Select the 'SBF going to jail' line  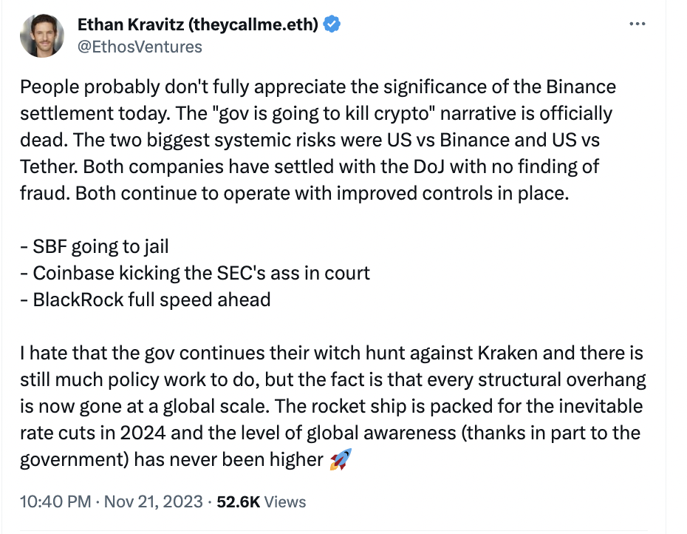tap(95, 246)
